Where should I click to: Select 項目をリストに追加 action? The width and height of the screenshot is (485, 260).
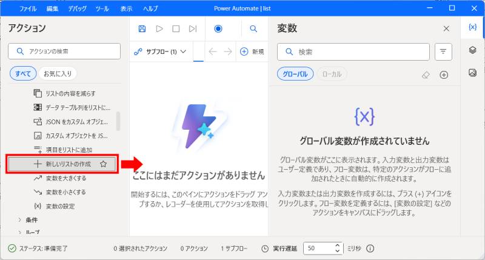click(63, 150)
